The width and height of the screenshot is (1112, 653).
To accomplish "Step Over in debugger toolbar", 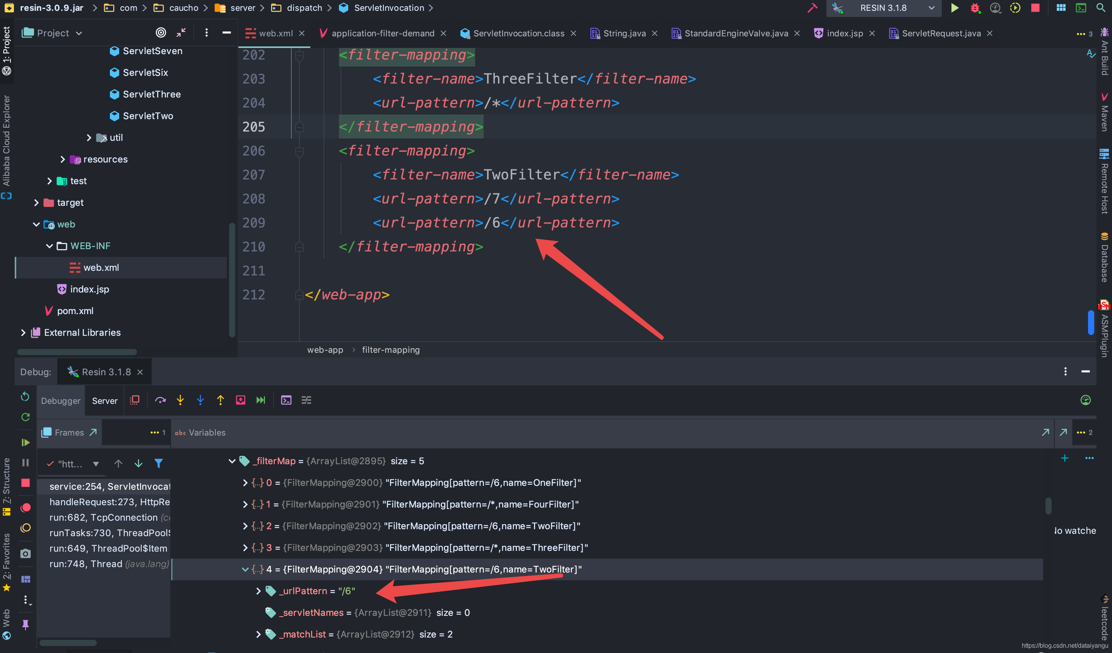I will tap(160, 400).
